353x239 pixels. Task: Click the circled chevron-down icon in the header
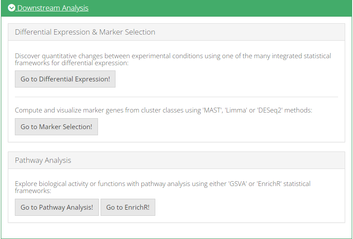pos(11,8)
